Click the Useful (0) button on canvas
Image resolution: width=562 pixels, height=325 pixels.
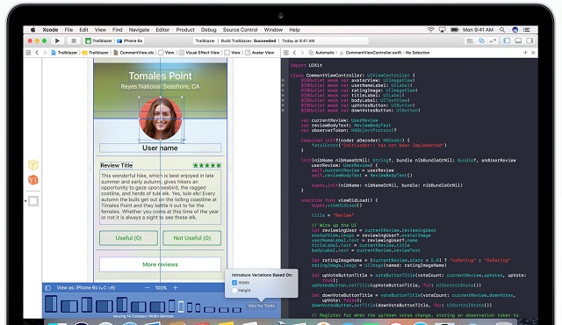point(128,238)
